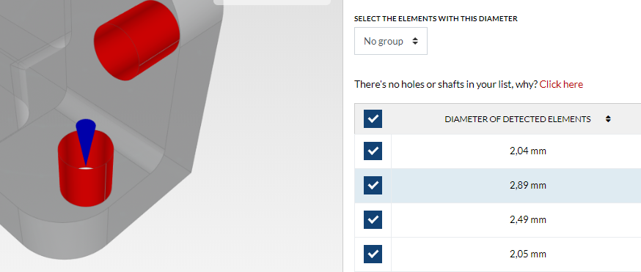This screenshot has width=641, height=272.
Task: Click the up-down arrows in No group selector
Action: [x=415, y=41]
